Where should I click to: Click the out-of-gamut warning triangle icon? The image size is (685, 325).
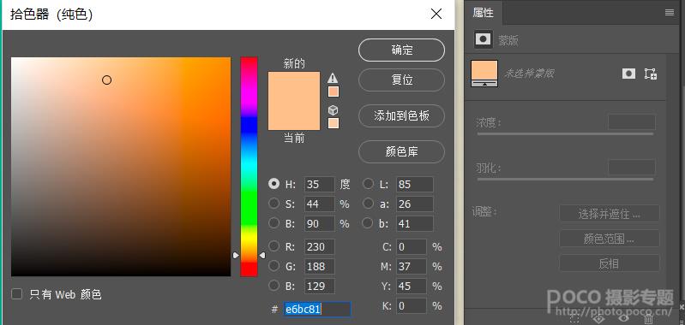tap(333, 78)
